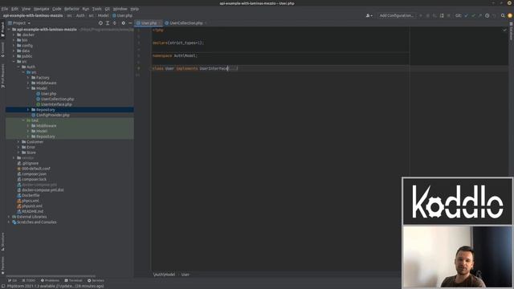Open the Git tool window tab
The width and height of the screenshot is (514, 289).
click(x=13, y=280)
